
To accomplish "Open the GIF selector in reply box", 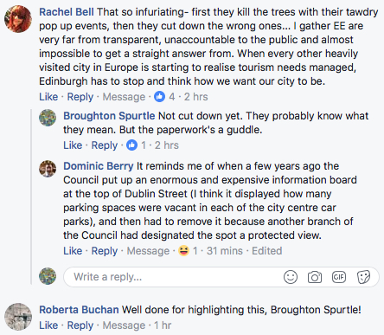I will click(339, 277).
